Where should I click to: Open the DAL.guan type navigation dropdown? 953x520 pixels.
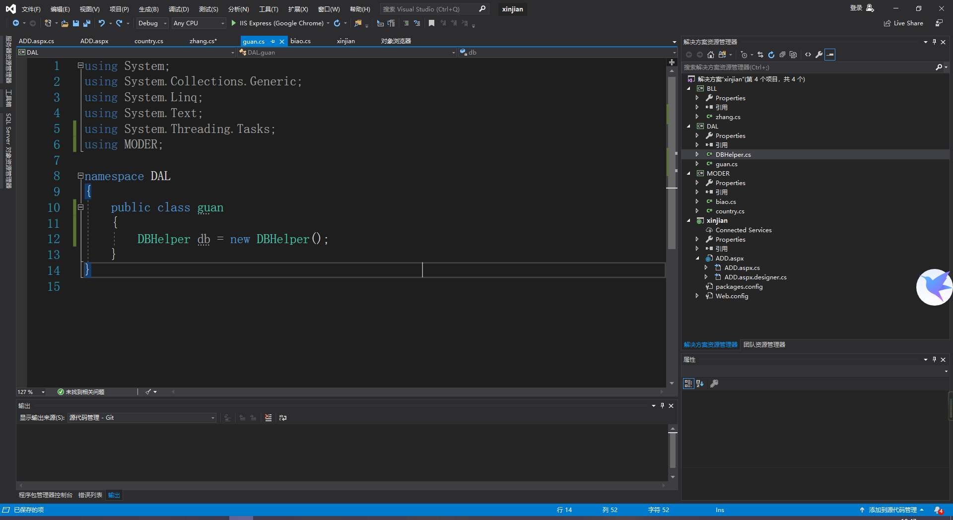point(346,52)
